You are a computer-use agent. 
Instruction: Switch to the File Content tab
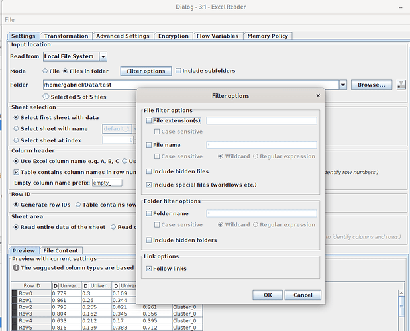point(61,250)
